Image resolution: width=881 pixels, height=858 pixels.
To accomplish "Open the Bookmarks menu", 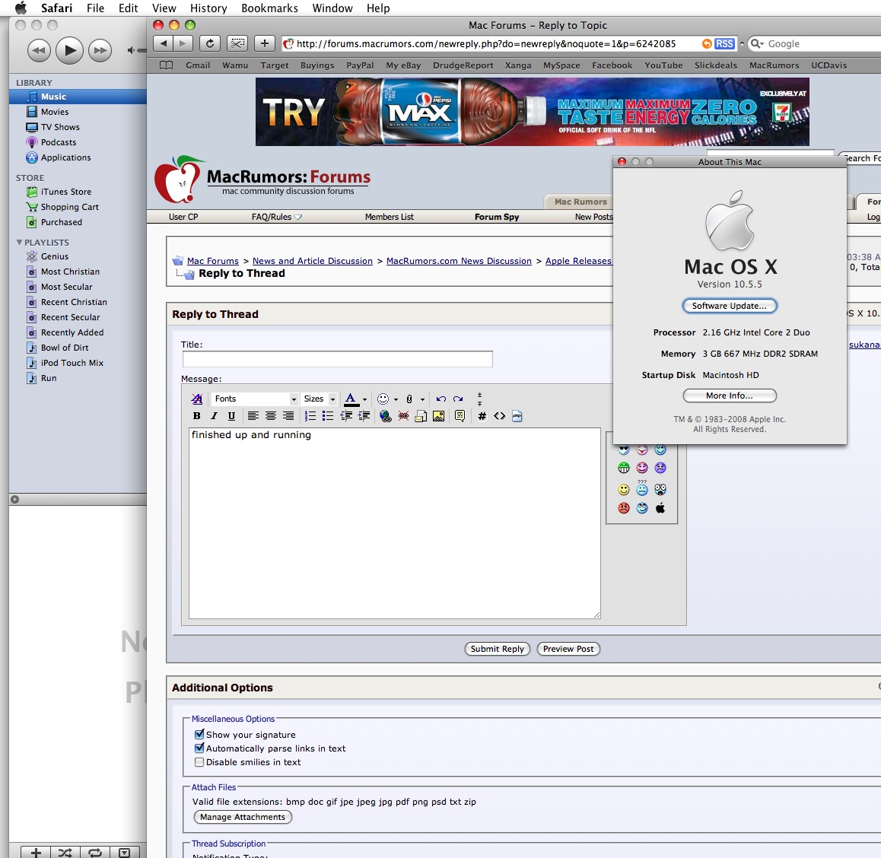I will coord(269,8).
